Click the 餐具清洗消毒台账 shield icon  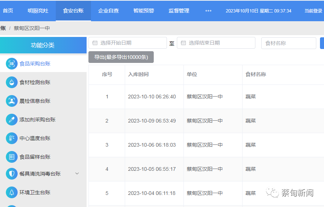[12, 174]
